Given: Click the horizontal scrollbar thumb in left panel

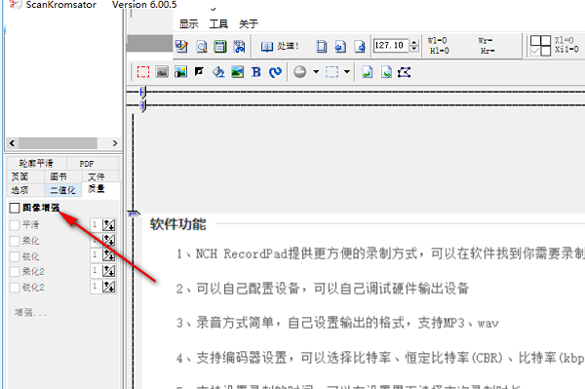Looking at the screenshot, I should click(58, 143).
